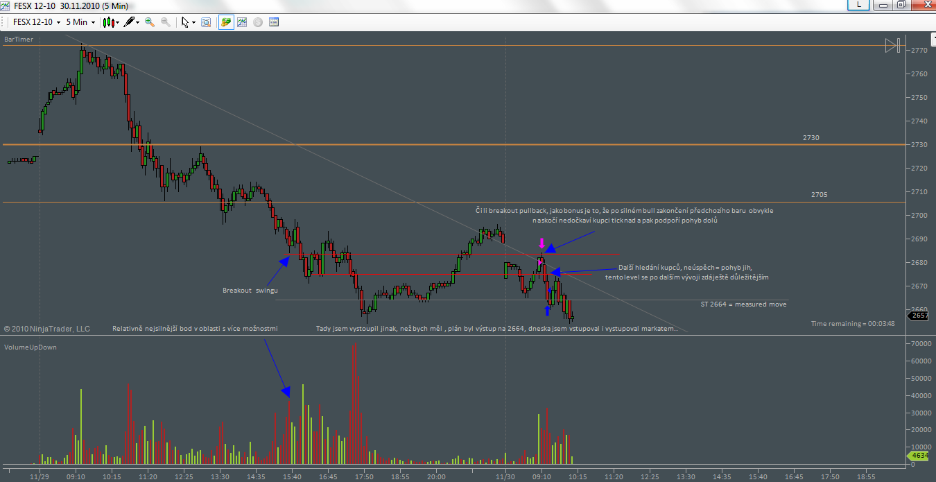Open the FESX 12-10 instrument dropdown
Screen dimensions: 936x482
coord(37,22)
